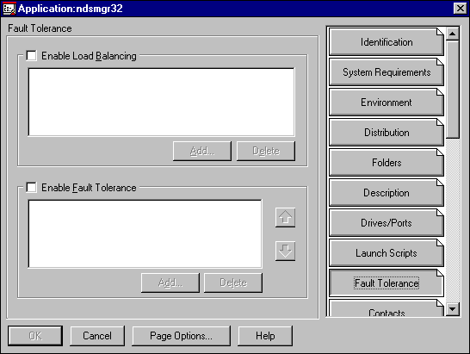The image size is (470, 354).
Task: Move entry up with up-arrow button
Action: (285, 217)
